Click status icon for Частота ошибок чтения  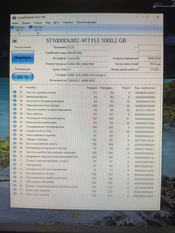[x=15, y=92]
